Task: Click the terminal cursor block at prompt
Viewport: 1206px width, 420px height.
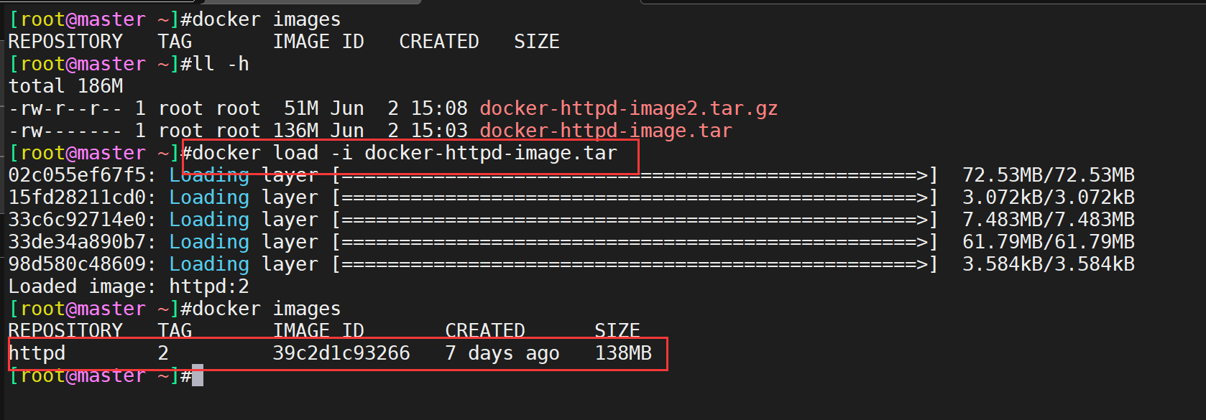Action: pyautogui.click(x=198, y=375)
